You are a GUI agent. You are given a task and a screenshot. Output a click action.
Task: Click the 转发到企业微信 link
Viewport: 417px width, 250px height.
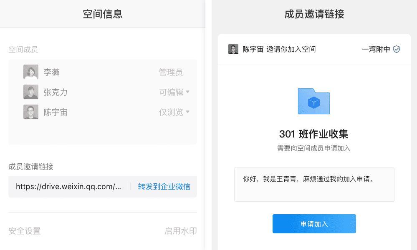(164, 186)
